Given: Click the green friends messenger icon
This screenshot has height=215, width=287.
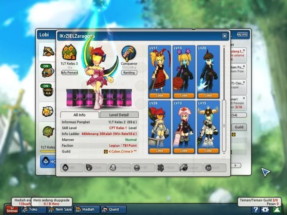Looking at the screenshot, I should [277, 209].
